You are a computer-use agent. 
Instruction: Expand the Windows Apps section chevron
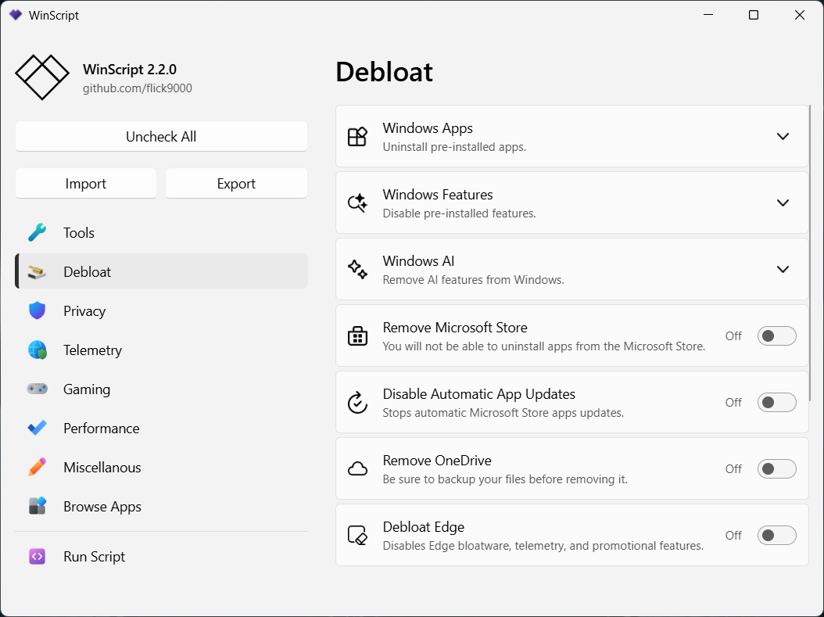(x=783, y=136)
